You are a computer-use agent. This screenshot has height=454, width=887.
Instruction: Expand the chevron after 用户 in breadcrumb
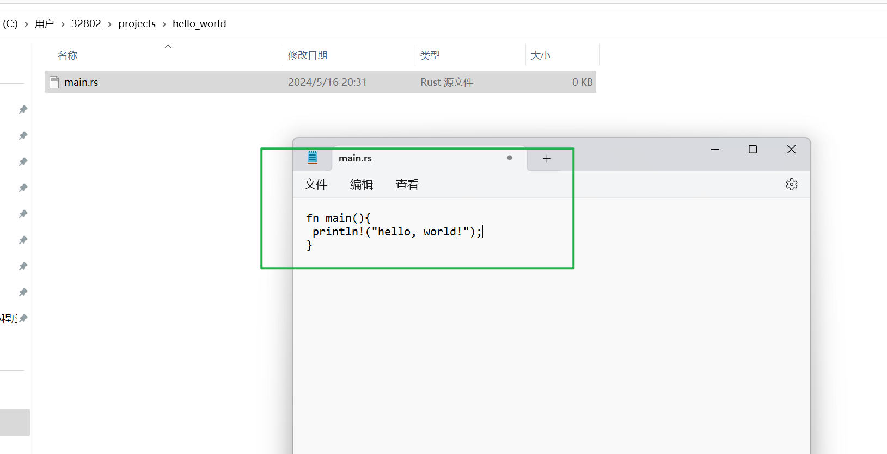[63, 24]
